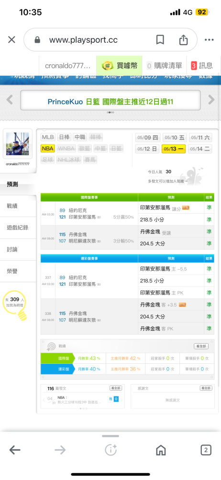Tap 丹佛金塊 客 +3.5 prediction
The image size is (221, 480).
(163, 305)
